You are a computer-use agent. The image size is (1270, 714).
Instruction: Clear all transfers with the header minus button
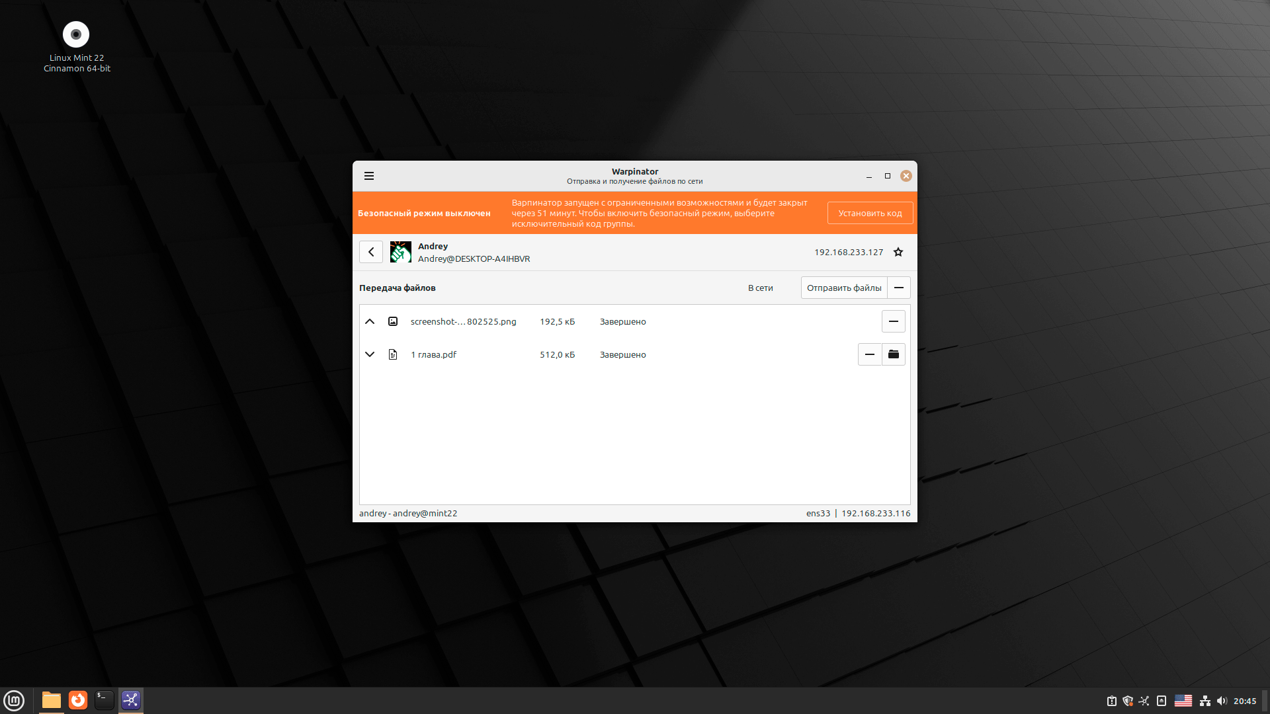[899, 288]
